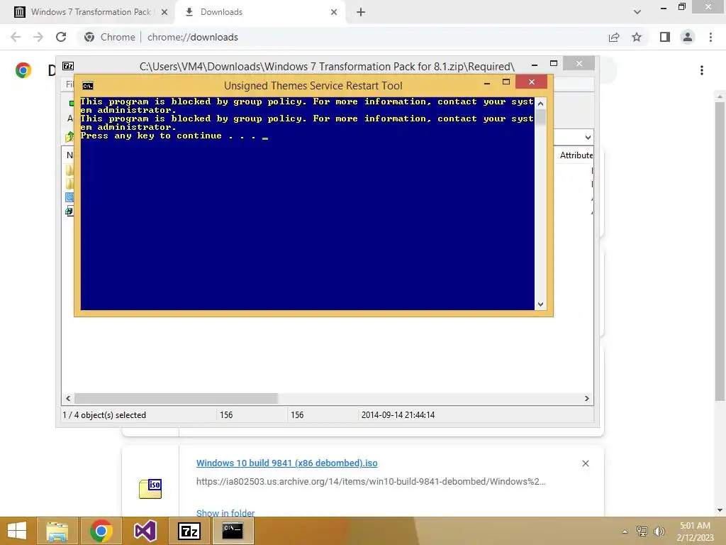726x545 pixels.
Task: Open Windows 10 build 9841 iso link
Action: pos(286,463)
